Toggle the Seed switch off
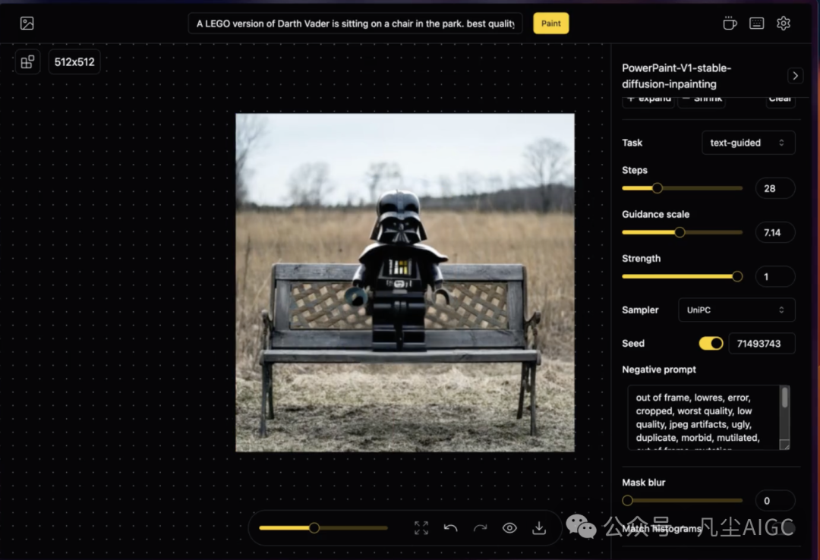This screenshot has height=560, width=820. pyautogui.click(x=711, y=343)
